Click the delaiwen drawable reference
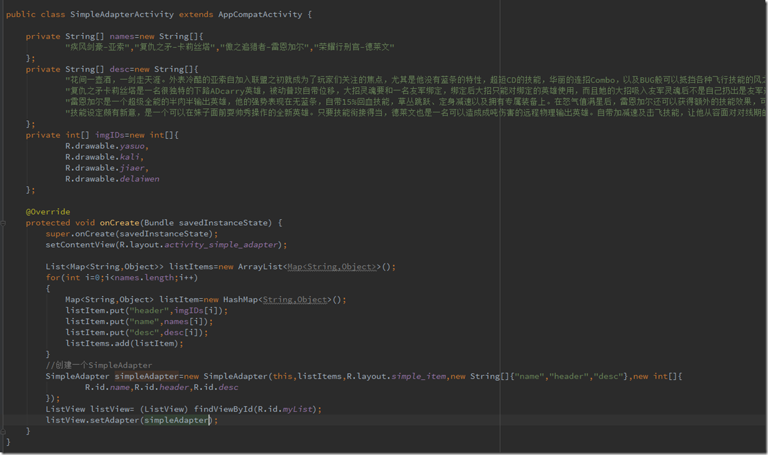Viewport: 768px width, 455px height. [x=139, y=179]
